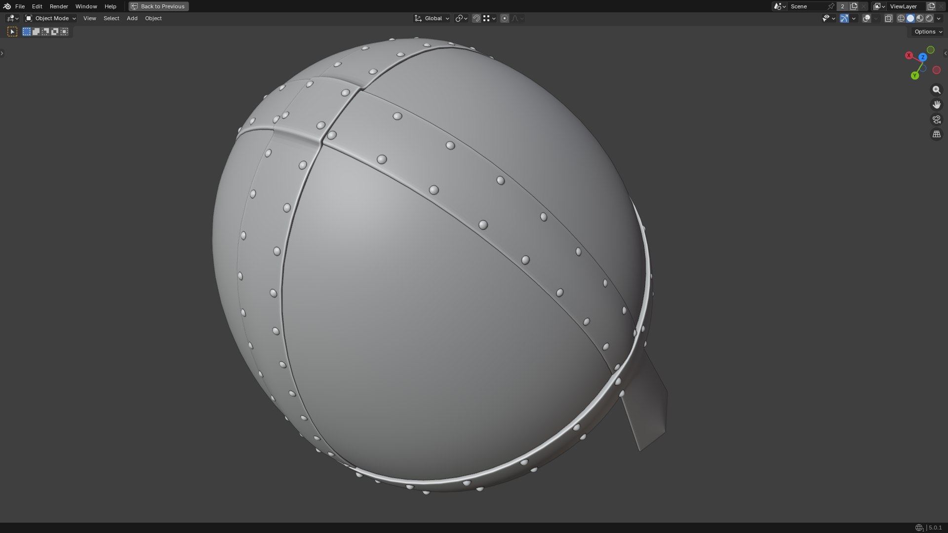Click the red X axis gizmo handle
Image resolution: width=948 pixels, height=533 pixels.
tap(909, 55)
